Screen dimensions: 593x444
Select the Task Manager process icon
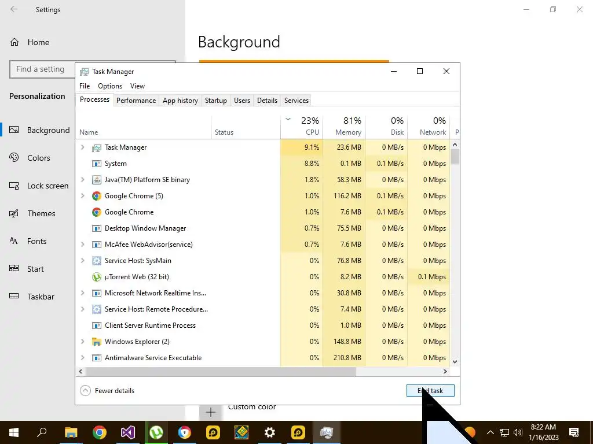click(x=97, y=147)
